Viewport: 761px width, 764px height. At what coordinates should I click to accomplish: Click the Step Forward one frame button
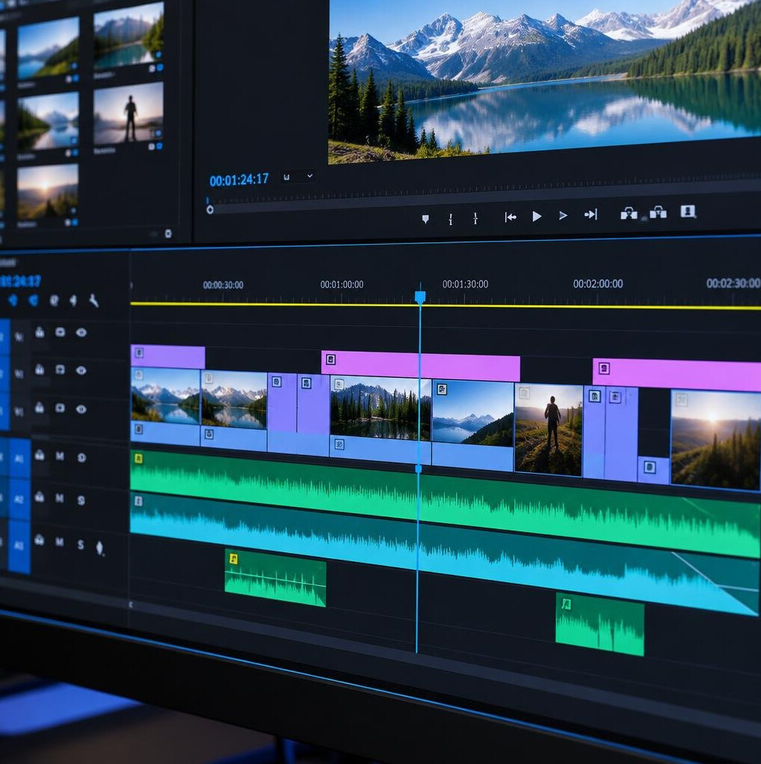[563, 216]
